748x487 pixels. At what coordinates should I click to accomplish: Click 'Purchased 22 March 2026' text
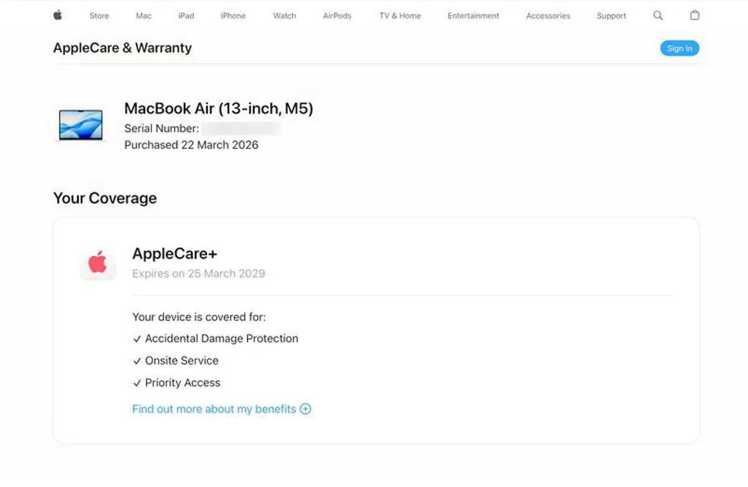click(x=191, y=145)
